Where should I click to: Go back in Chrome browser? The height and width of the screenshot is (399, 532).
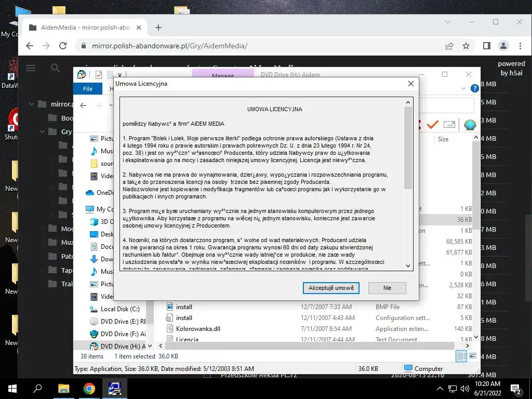30,46
